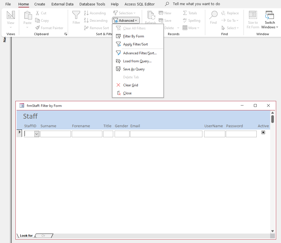The width and height of the screenshot is (281, 243).
Task: Click the scrollbar down arrow in form
Action: coord(272,231)
